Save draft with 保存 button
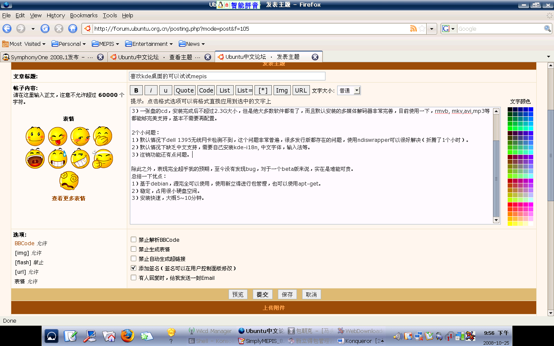 click(x=287, y=295)
